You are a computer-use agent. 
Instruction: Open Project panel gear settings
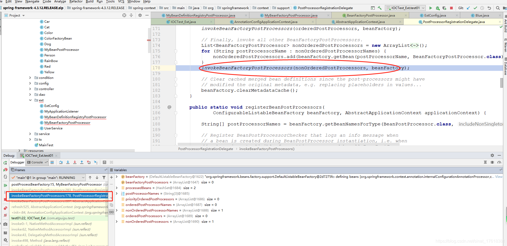[140, 15]
